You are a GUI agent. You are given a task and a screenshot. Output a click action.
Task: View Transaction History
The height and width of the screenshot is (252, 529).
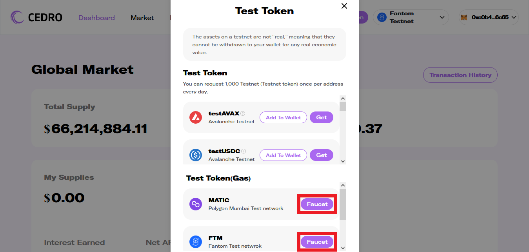coord(460,75)
